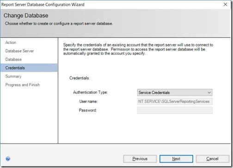The width and height of the screenshot is (233, 168).
Task: Click the wizard window title text
Action: tap(43, 5)
